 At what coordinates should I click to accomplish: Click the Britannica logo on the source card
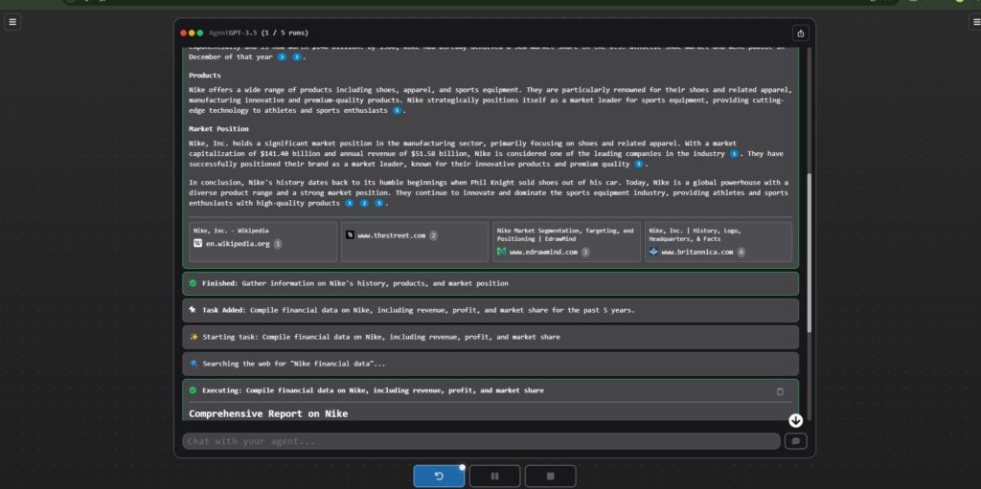[653, 252]
